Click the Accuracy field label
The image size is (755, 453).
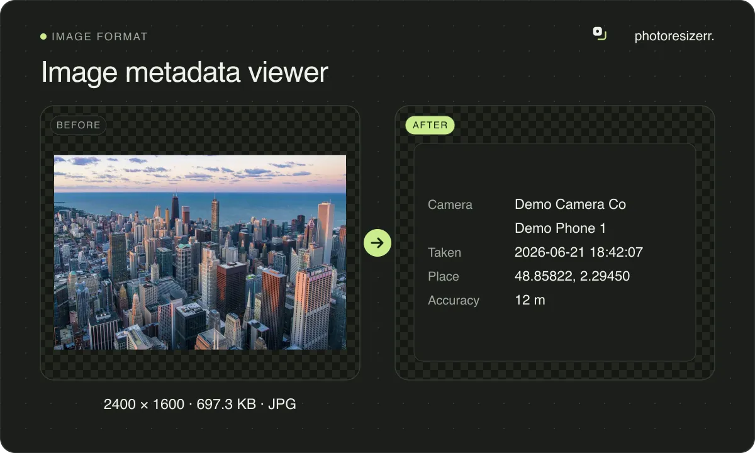[x=454, y=300]
